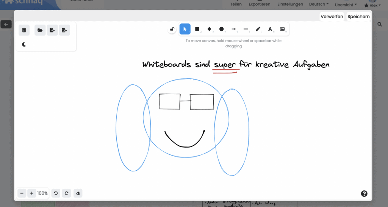This screenshot has width=388, height=207.
Task: Open Einstellungen in the top navigation
Action: click(x=290, y=5)
